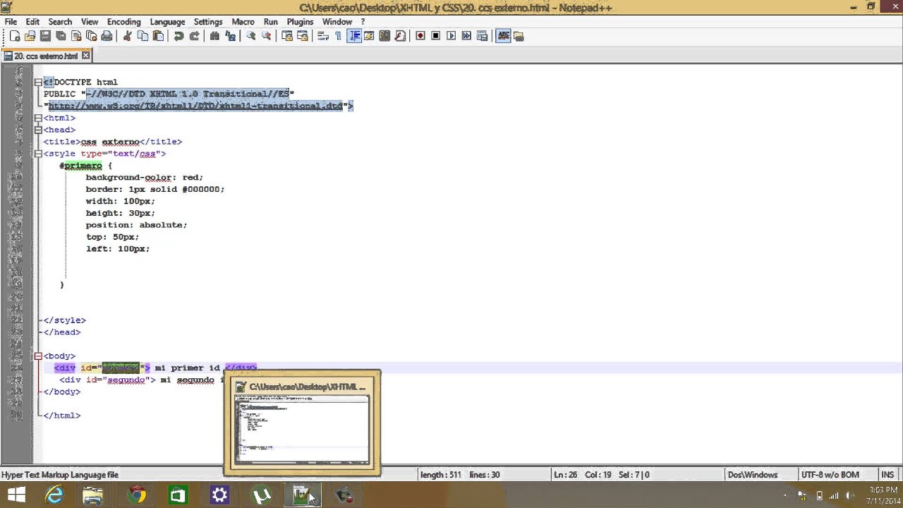
Task: Stop macro recording with the square Stop icon
Action: tap(436, 36)
